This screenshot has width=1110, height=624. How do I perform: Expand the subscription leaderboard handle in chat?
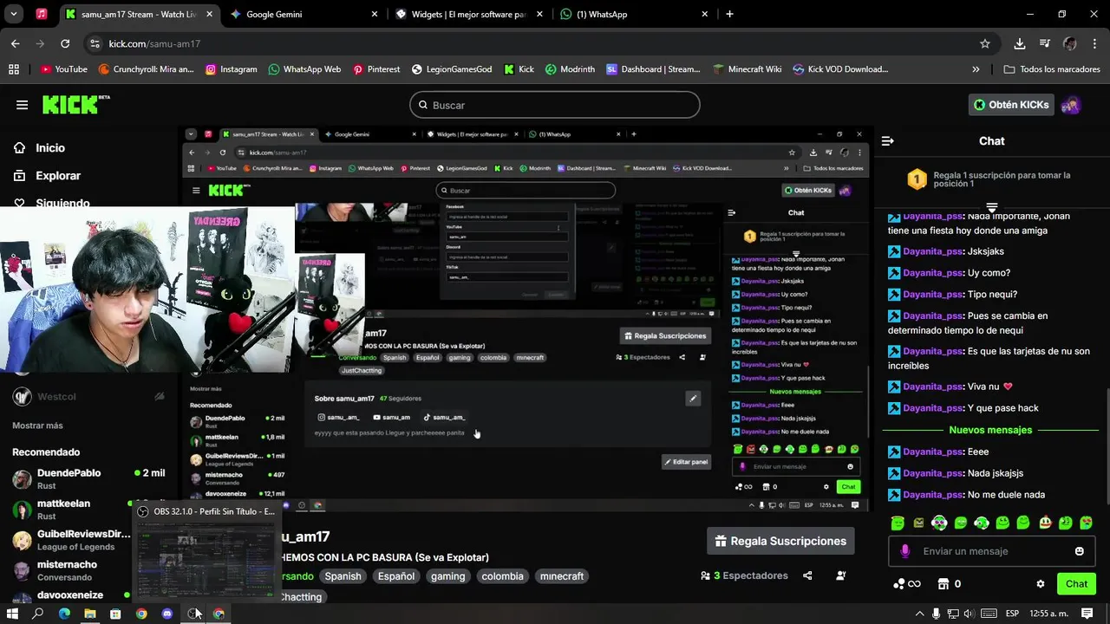click(x=992, y=207)
